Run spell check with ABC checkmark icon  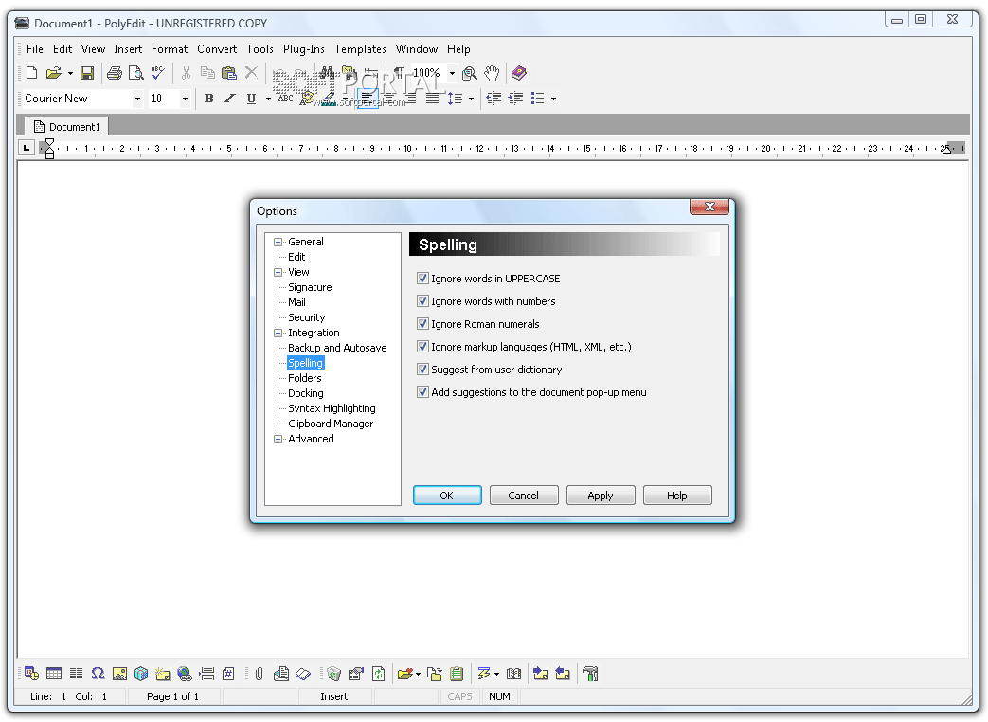158,73
